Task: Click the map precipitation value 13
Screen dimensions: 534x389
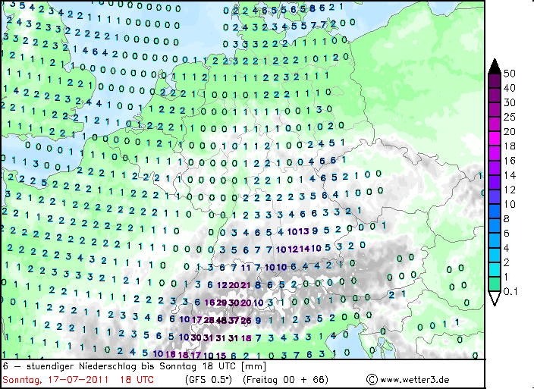Action: coord(303,231)
